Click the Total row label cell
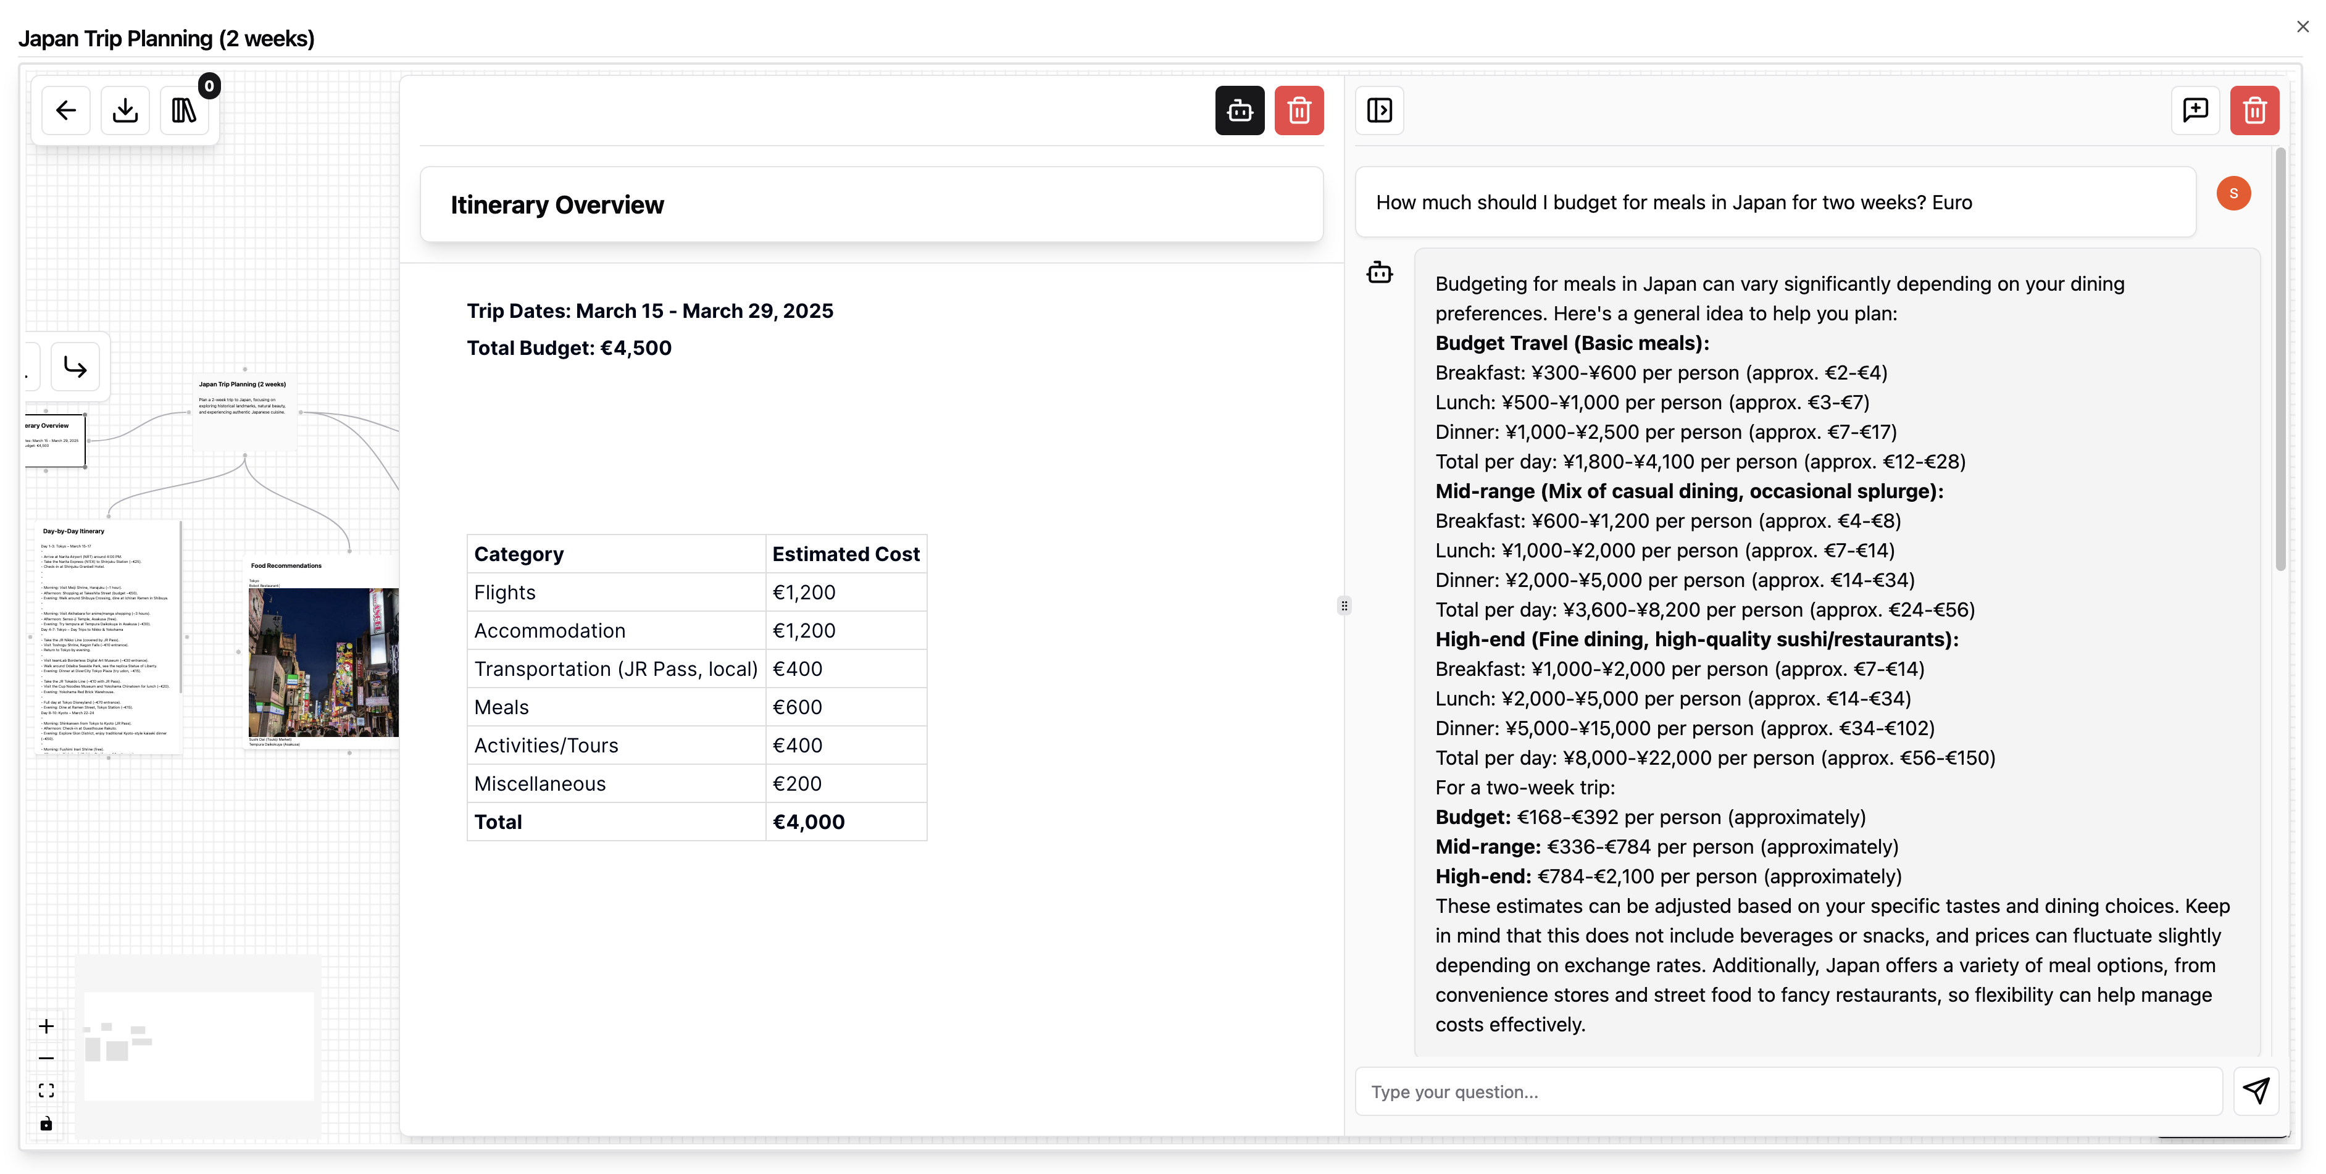The height and width of the screenshot is (1174, 2326). tap(616, 822)
